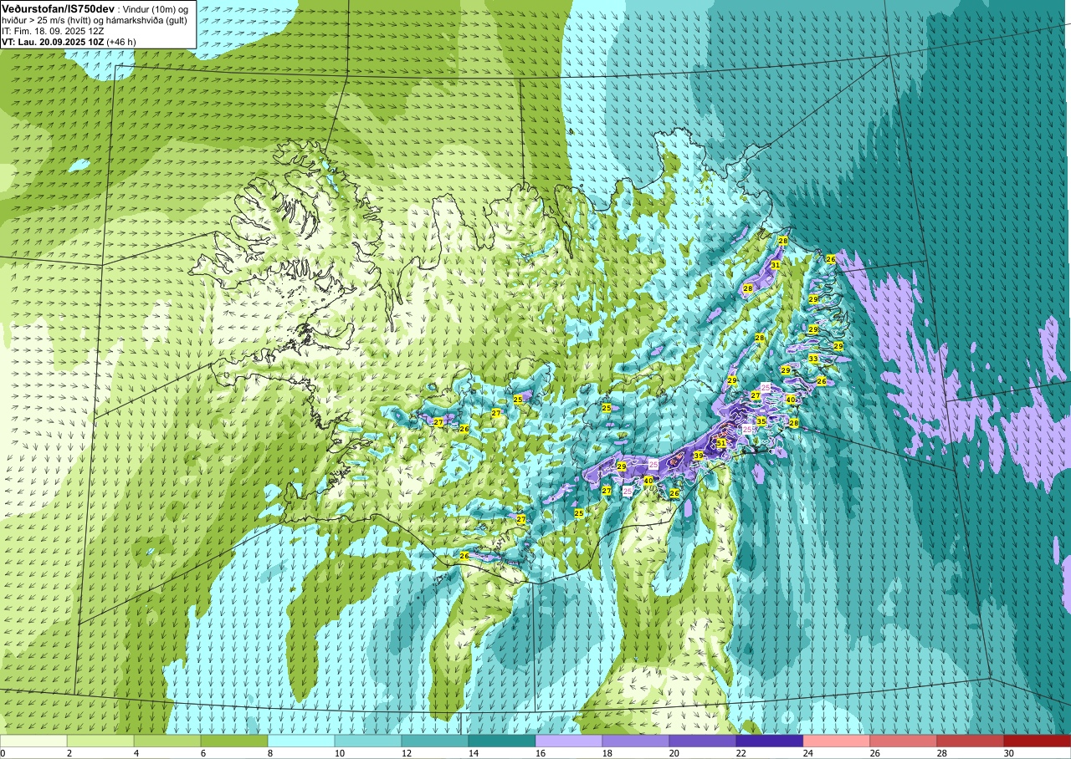Click the valid time "VT: Lau. 20.09.2025 10Z"
This screenshot has width=1071, height=759.
pos(53,41)
